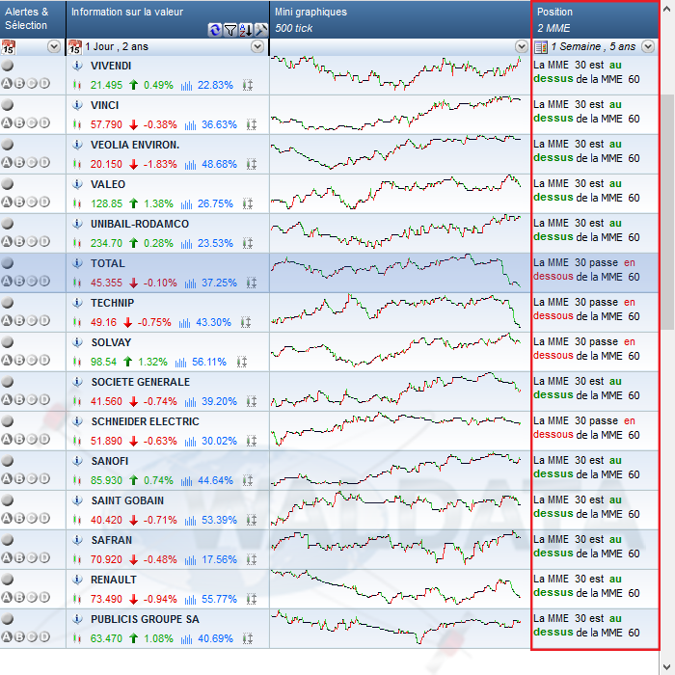675x675 pixels.
Task: Open VIVENDI info icon
Action: pos(77,66)
